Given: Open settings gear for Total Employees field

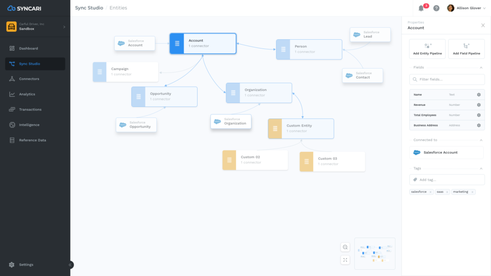Looking at the screenshot, I should (479, 115).
